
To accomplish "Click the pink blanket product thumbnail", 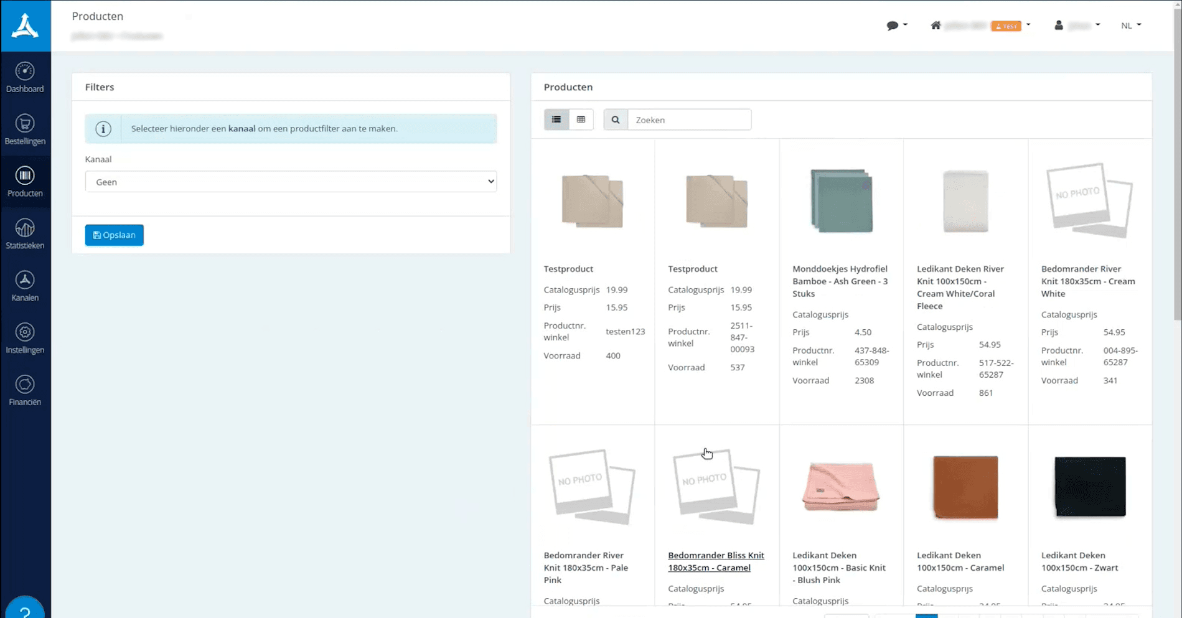I will coord(841,487).
